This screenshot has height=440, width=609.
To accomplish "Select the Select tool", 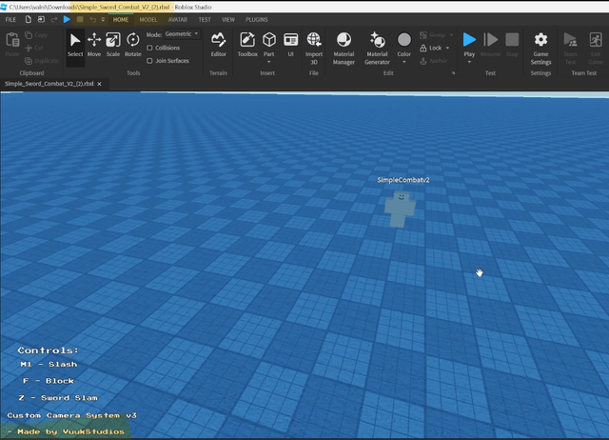I will click(x=75, y=45).
